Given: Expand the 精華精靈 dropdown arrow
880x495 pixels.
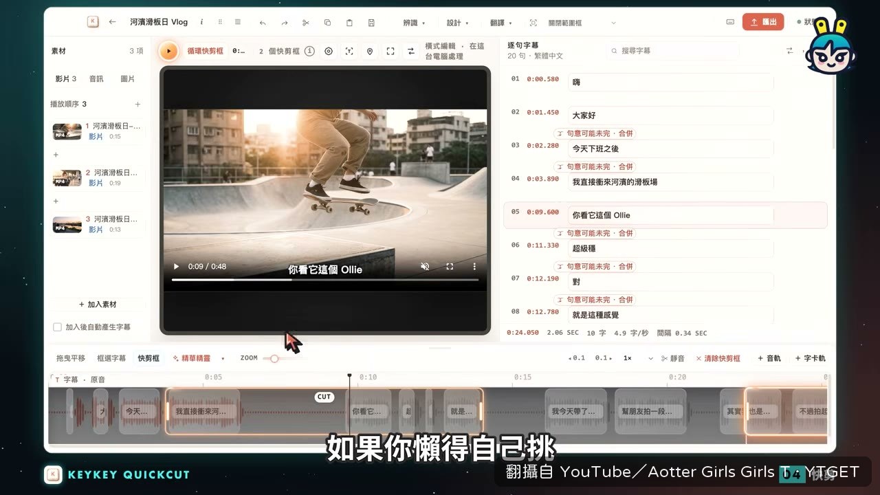Looking at the screenshot, I should (223, 359).
